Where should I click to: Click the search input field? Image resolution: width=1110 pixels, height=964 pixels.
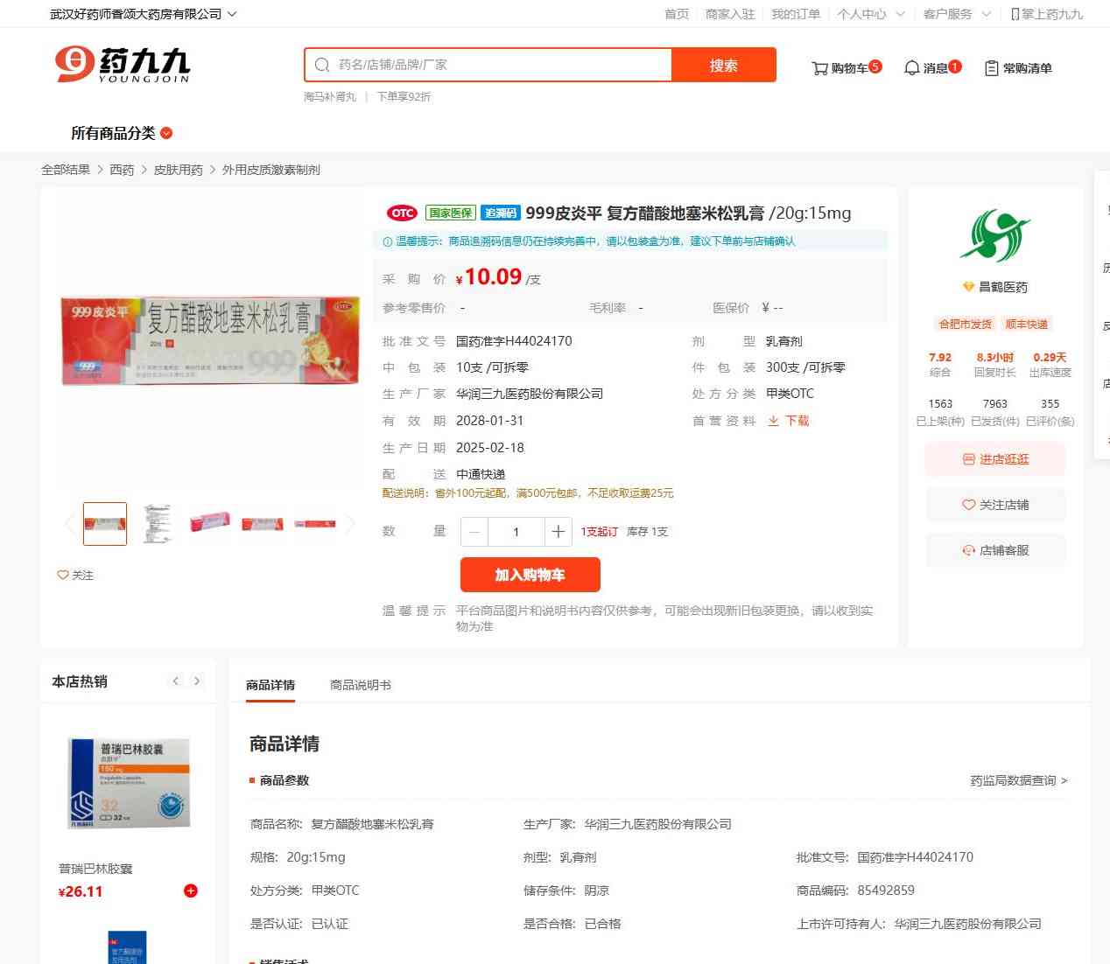(x=488, y=65)
